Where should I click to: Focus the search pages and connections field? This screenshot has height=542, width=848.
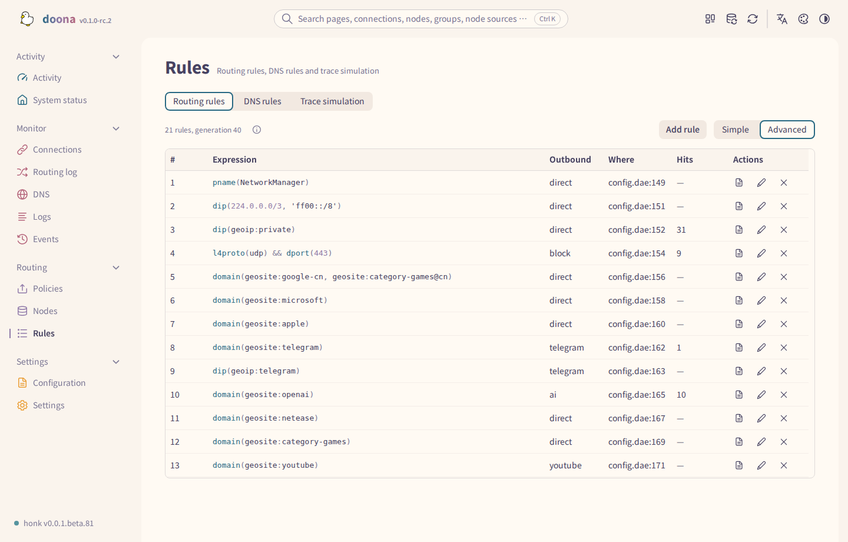pos(421,19)
